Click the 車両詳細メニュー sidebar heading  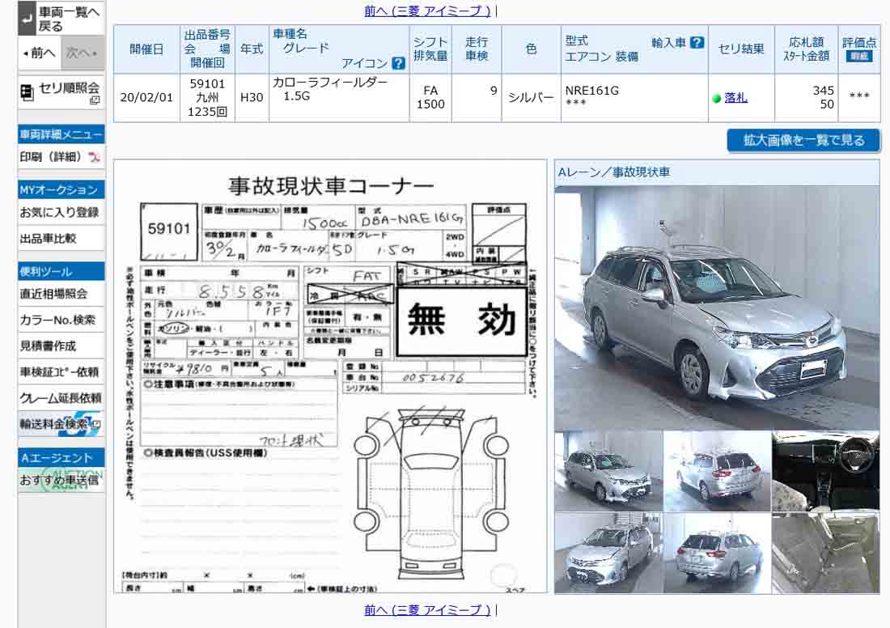click(x=61, y=134)
